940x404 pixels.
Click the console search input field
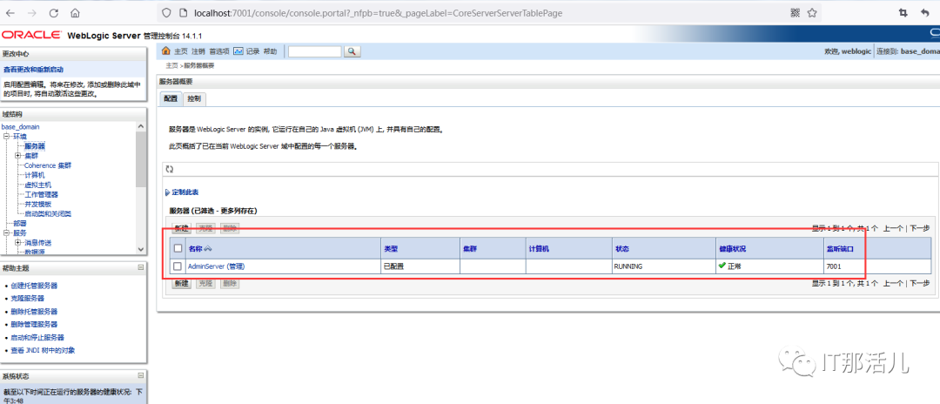pyautogui.click(x=315, y=51)
